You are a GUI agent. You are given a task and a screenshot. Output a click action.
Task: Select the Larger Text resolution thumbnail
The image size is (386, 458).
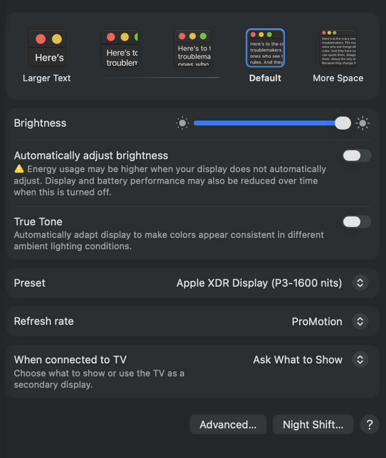pos(47,48)
